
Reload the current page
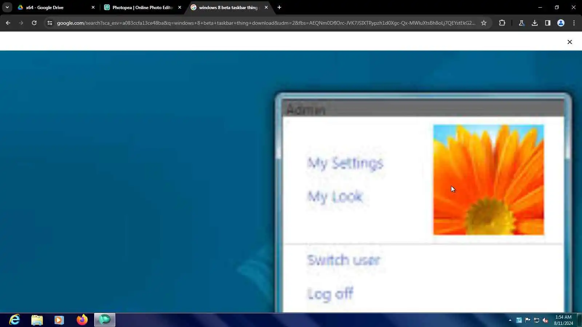(34, 23)
